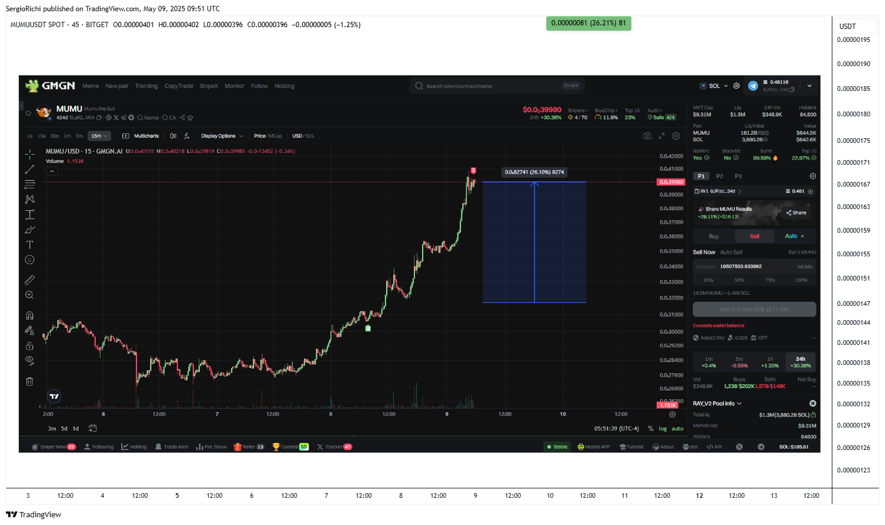
Task: Switch chart between Price and MCap
Action: (268, 136)
